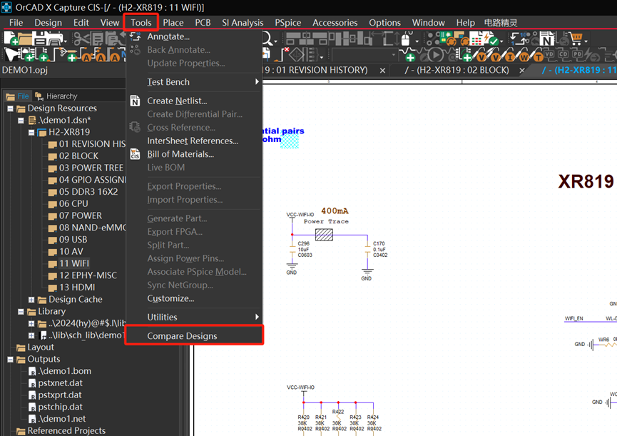Click the PCB sync board icon
Image resolution: width=617 pixels, height=436 pixels.
pyautogui.click(x=447, y=39)
